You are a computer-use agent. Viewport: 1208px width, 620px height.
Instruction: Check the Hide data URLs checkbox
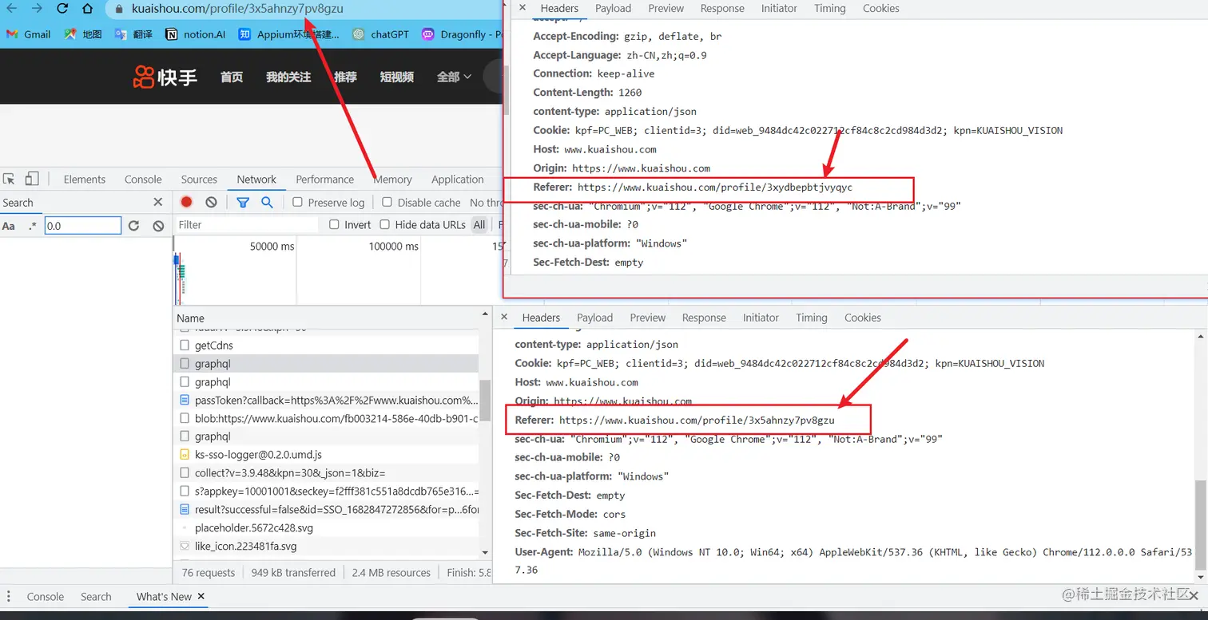tap(385, 225)
